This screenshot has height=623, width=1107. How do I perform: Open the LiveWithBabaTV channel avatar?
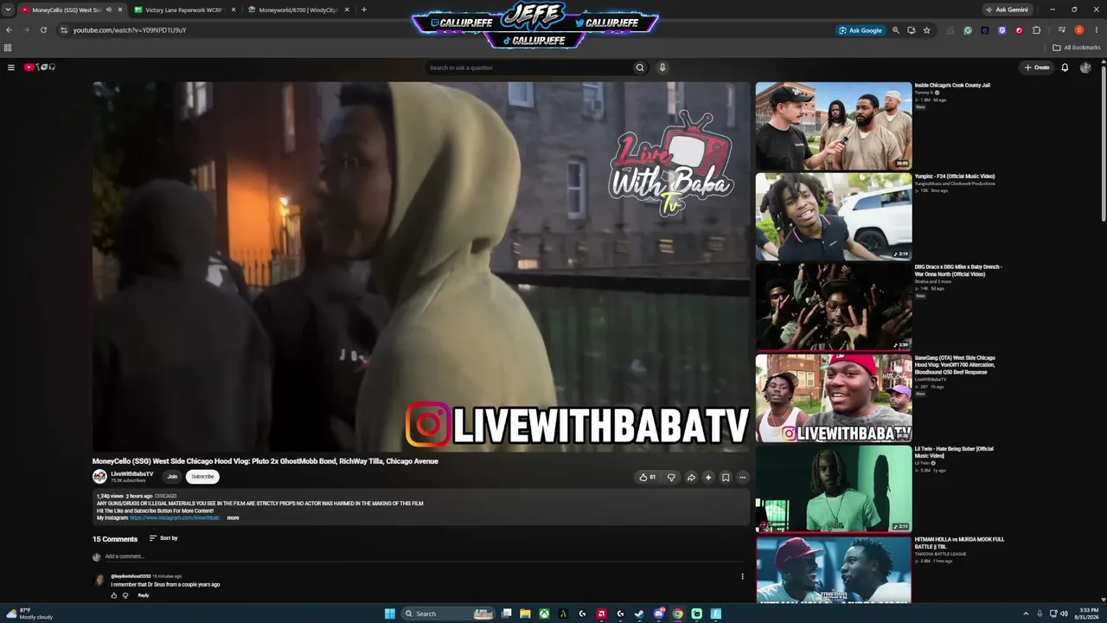[x=99, y=477]
